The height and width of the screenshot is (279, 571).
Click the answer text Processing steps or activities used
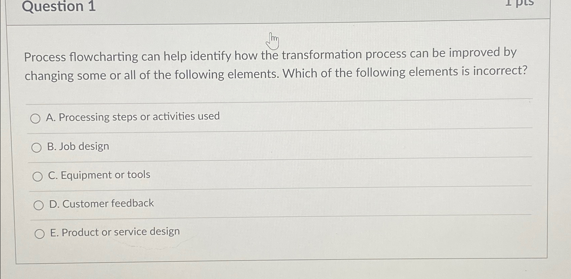click(133, 117)
